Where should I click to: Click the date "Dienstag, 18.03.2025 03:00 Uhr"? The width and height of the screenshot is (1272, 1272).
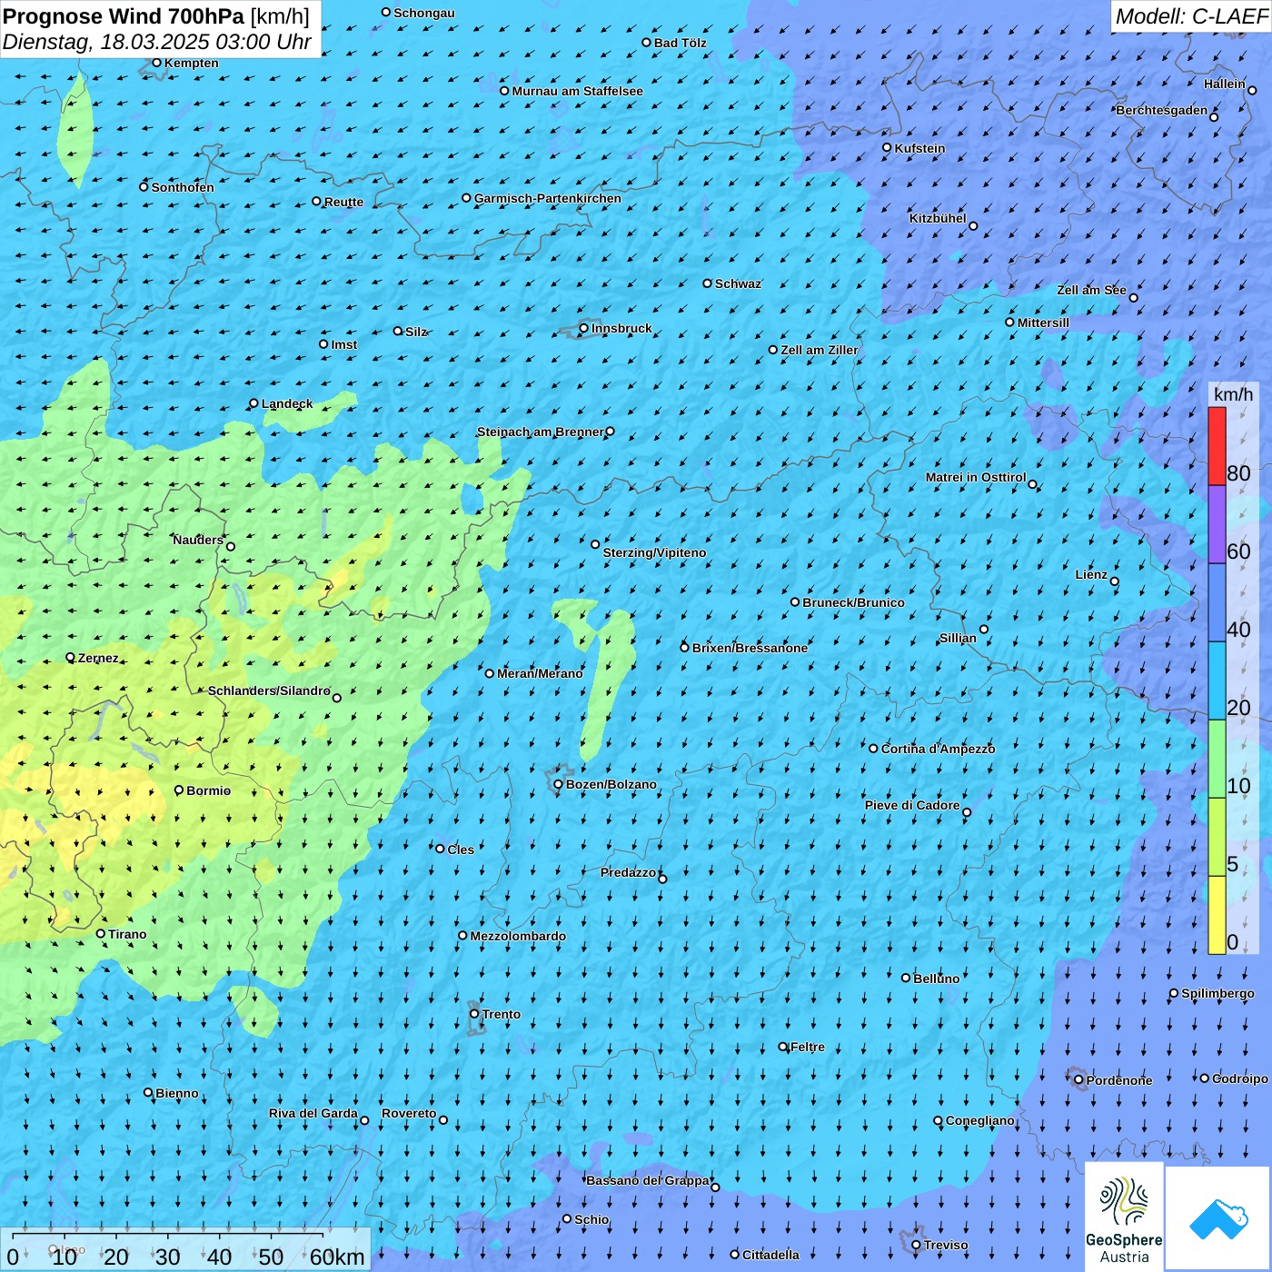pos(156,42)
